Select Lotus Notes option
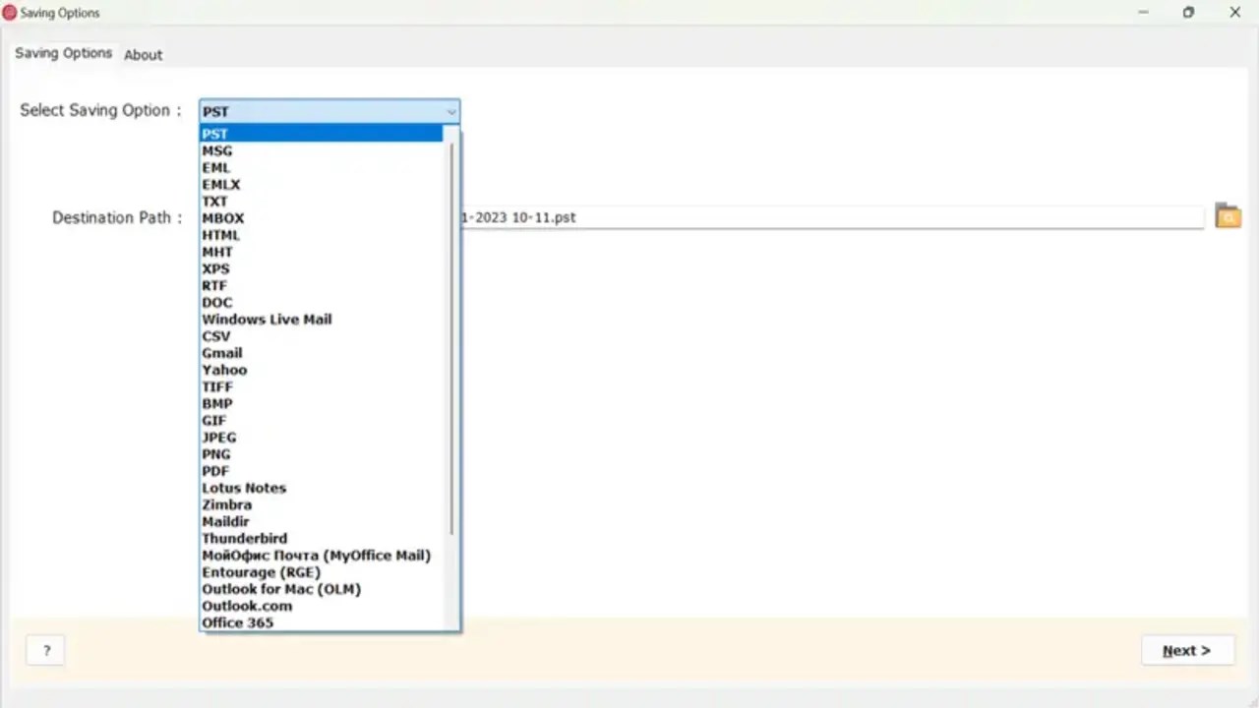This screenshot has height=708, width=1259. (x=322, y=488)
